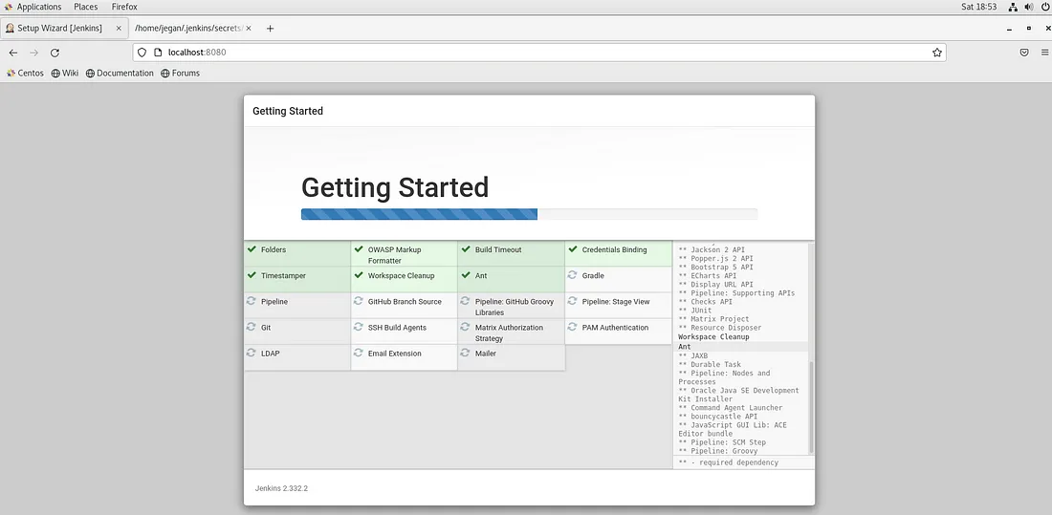The image size is (1052, 515).
Task: Click the pending icon next to SSH Build Agents
Action: [359, 327]
